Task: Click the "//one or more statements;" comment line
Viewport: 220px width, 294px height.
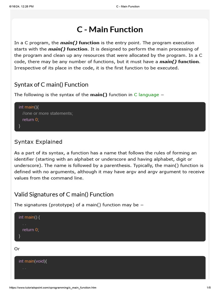Action: click(x=48, y=113)
